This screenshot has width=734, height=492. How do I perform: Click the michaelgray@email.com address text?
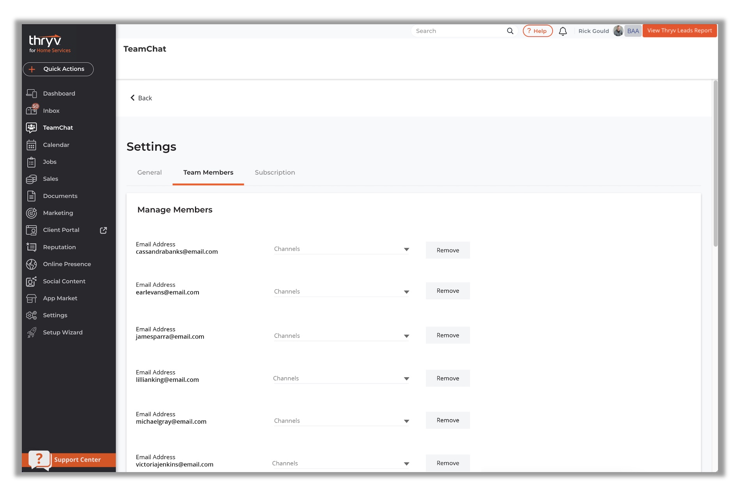171,422
